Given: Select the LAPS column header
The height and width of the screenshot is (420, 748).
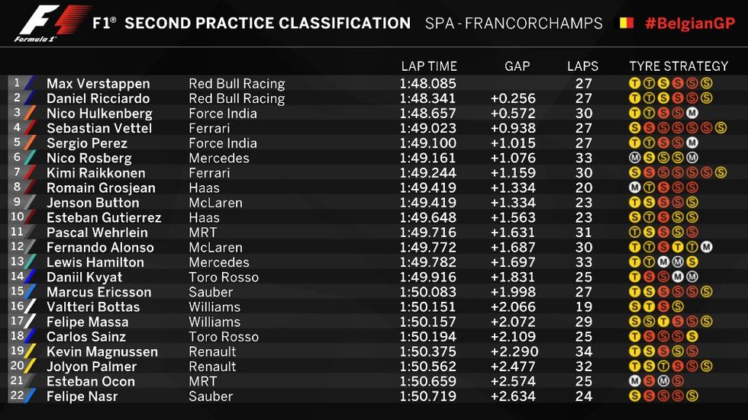Looking at the screenshot, I should pos(582,66).
